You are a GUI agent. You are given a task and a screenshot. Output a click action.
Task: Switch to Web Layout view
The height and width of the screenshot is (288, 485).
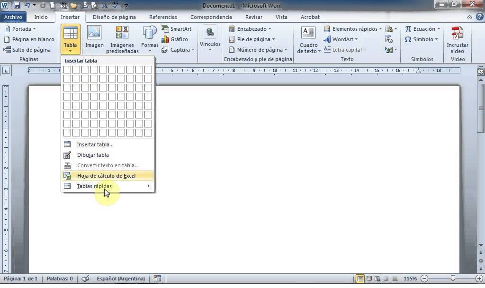click(377, 279)
